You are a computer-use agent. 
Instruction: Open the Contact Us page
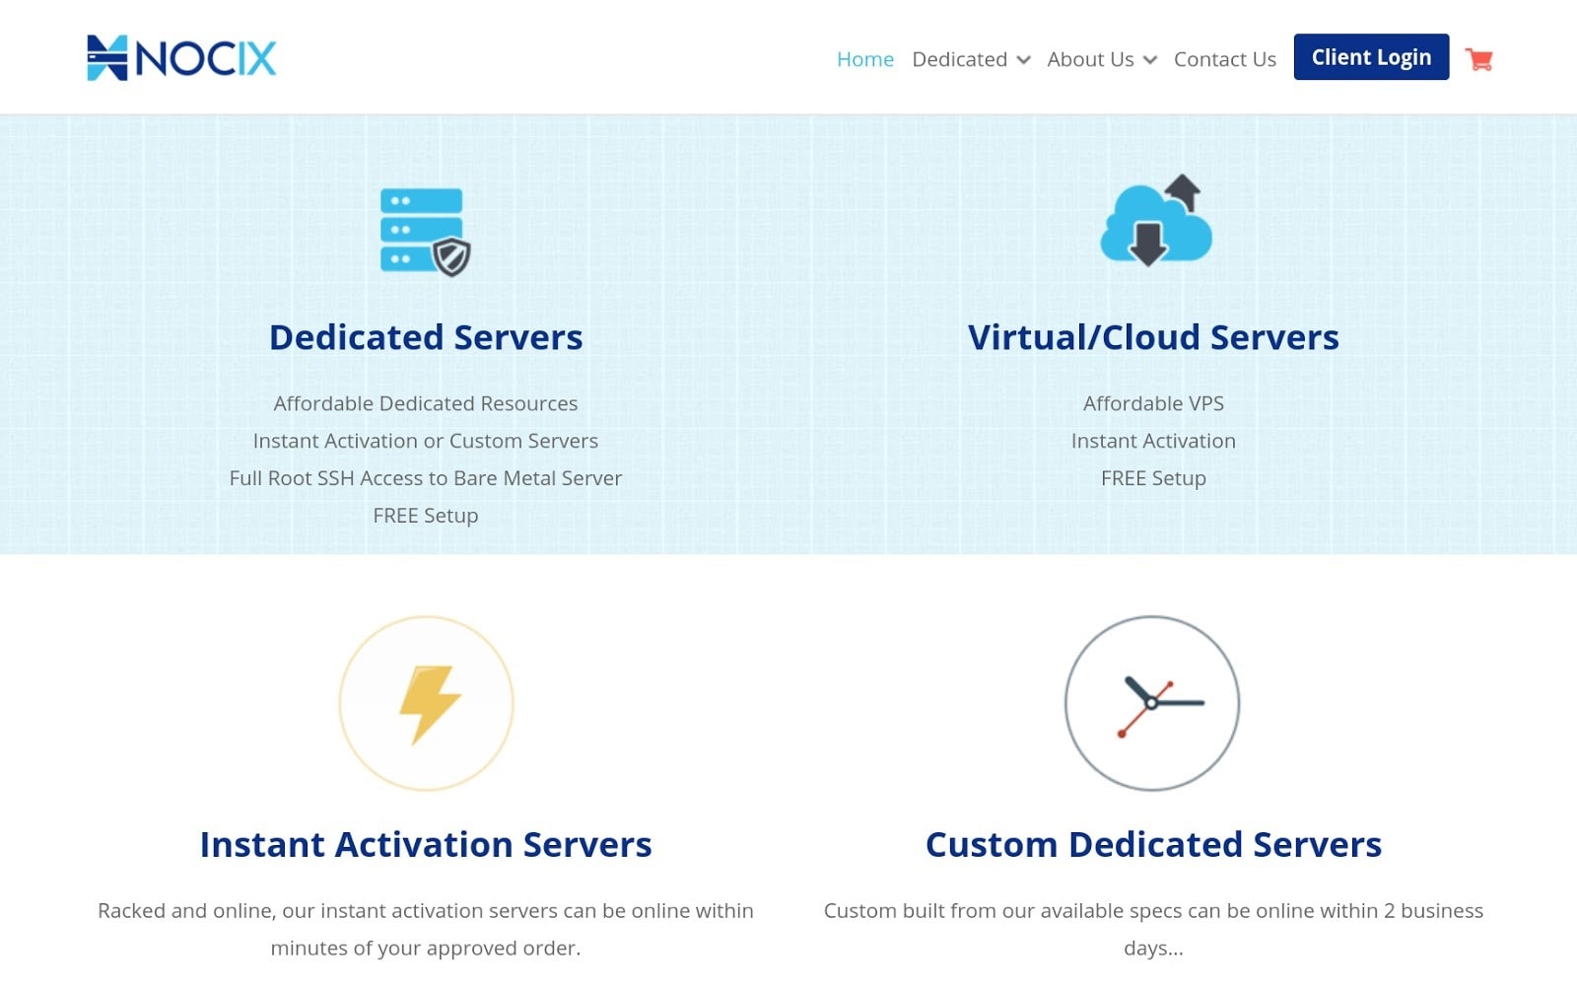click(x=1225, y=59)
